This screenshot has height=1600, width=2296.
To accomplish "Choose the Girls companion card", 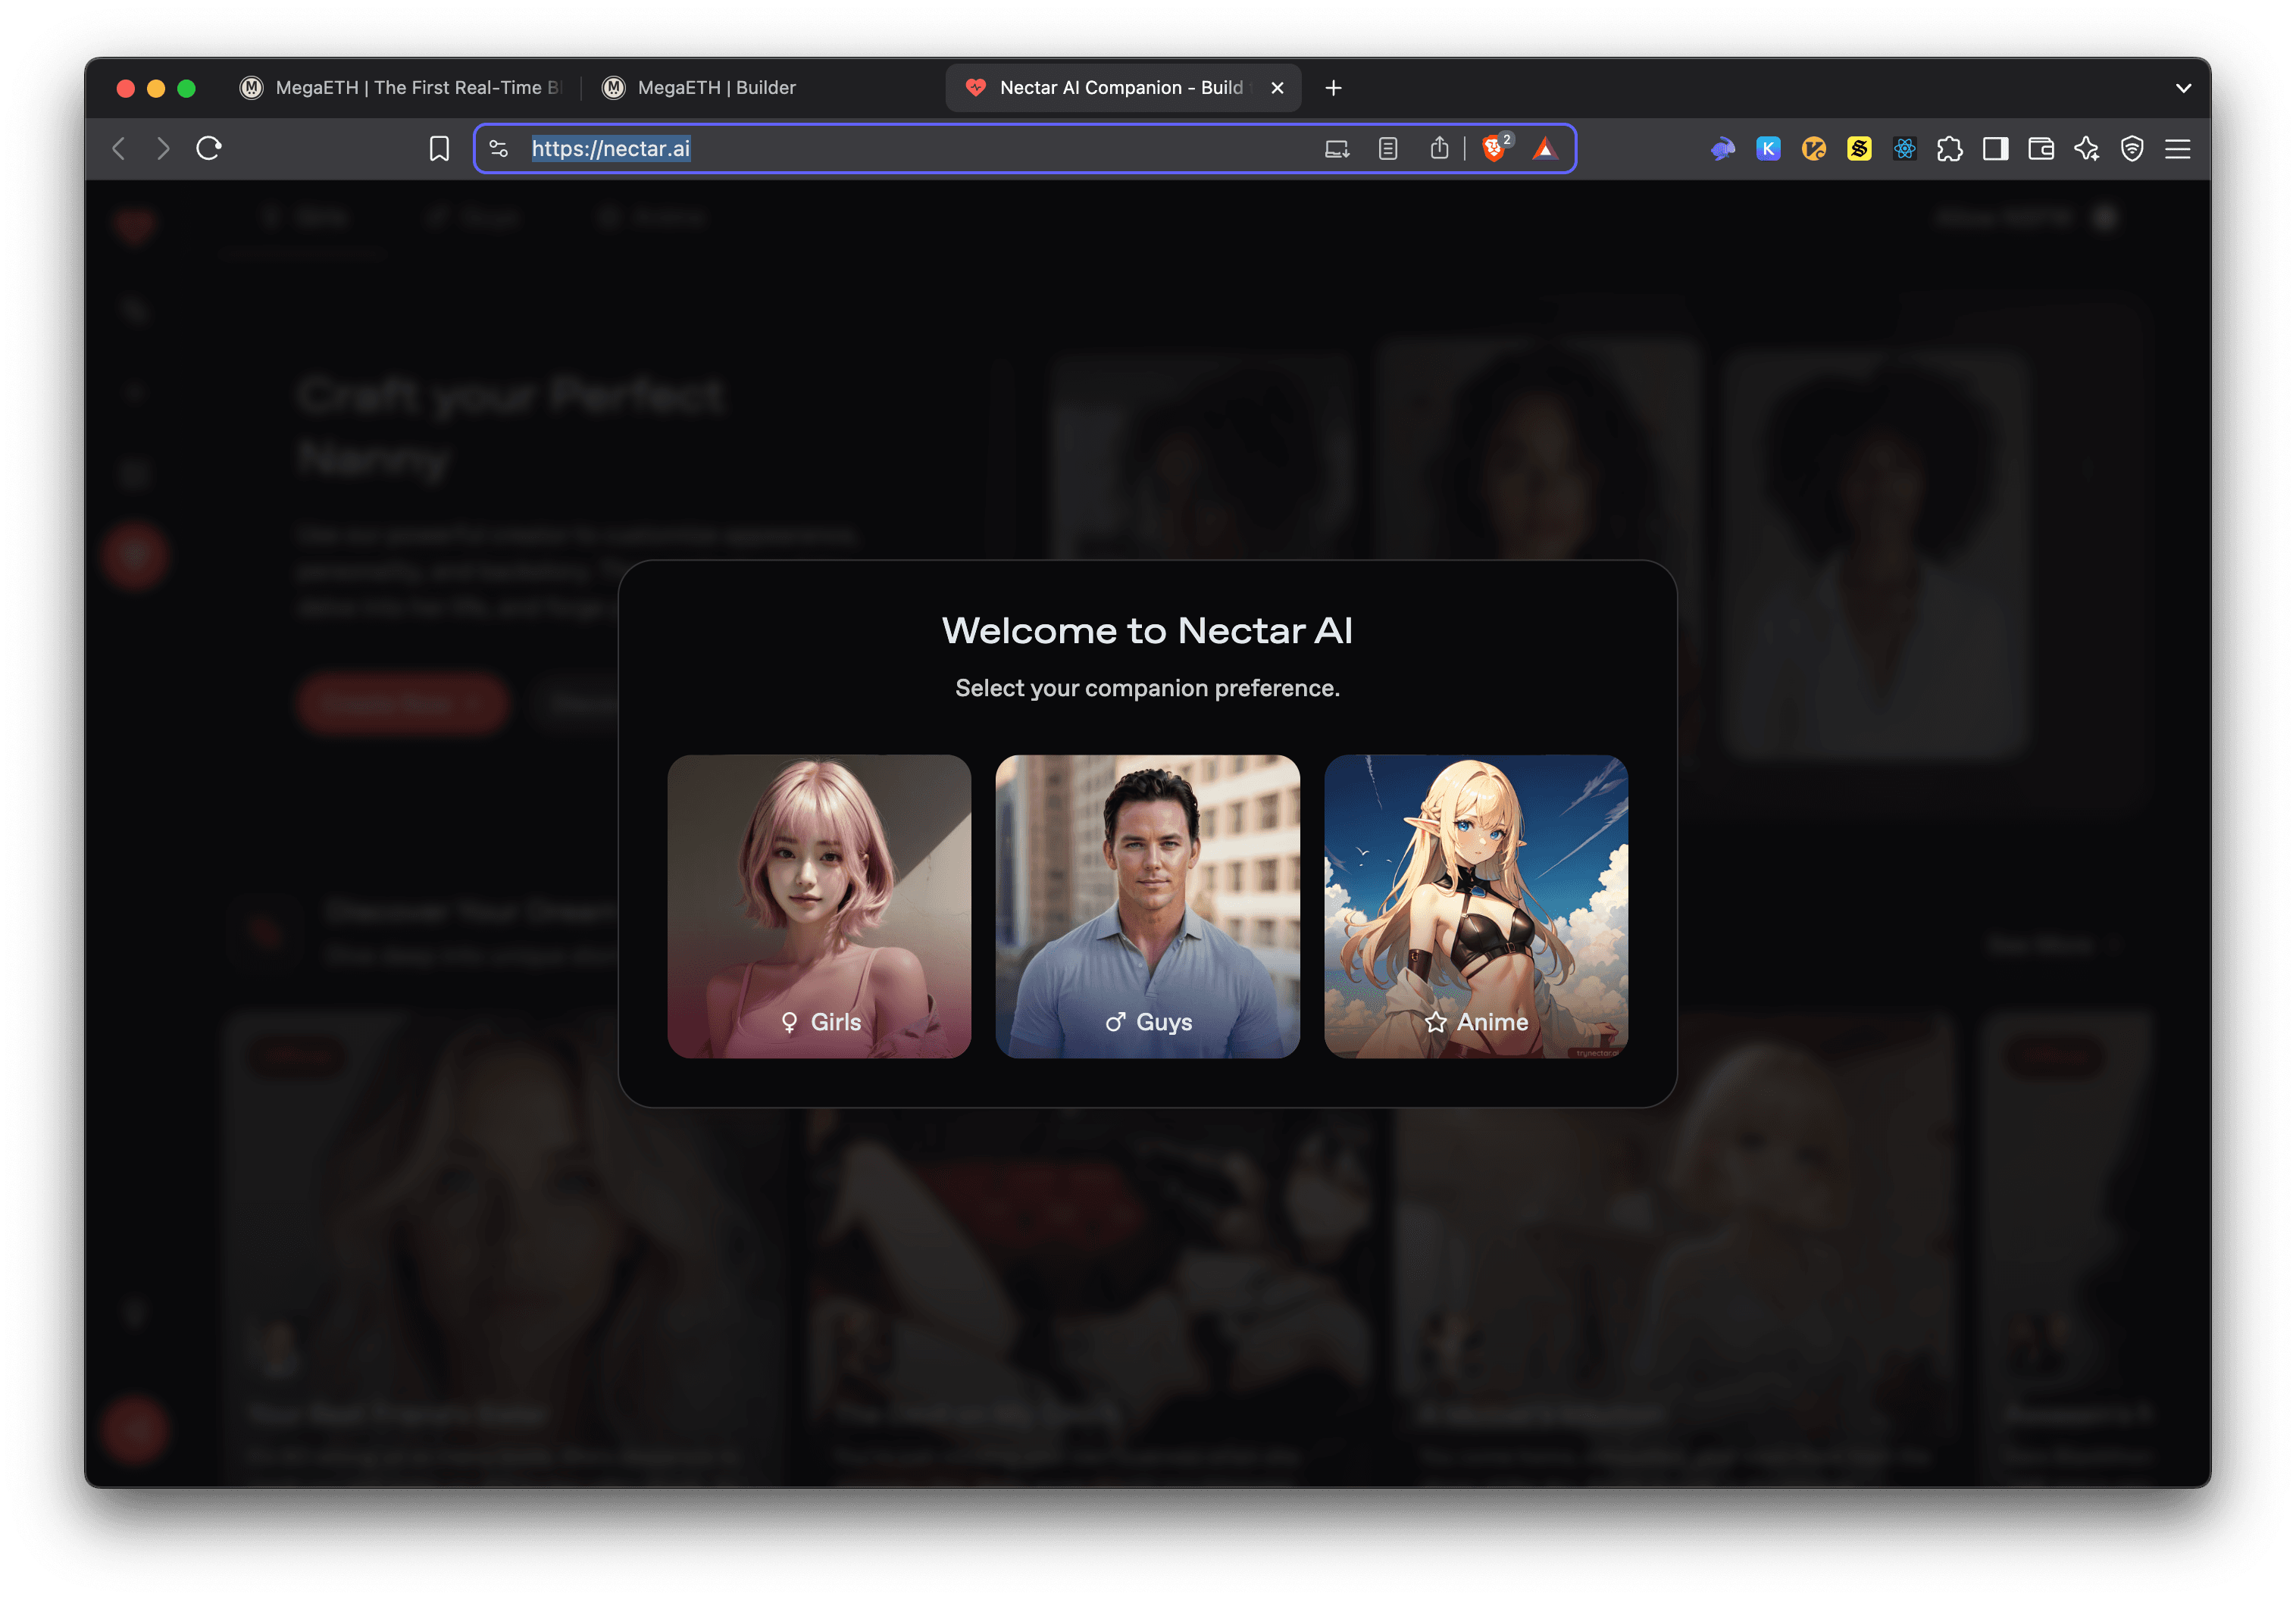I will [819, 906].
